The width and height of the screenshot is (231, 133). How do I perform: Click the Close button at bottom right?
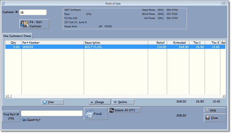tap(215, 118)
